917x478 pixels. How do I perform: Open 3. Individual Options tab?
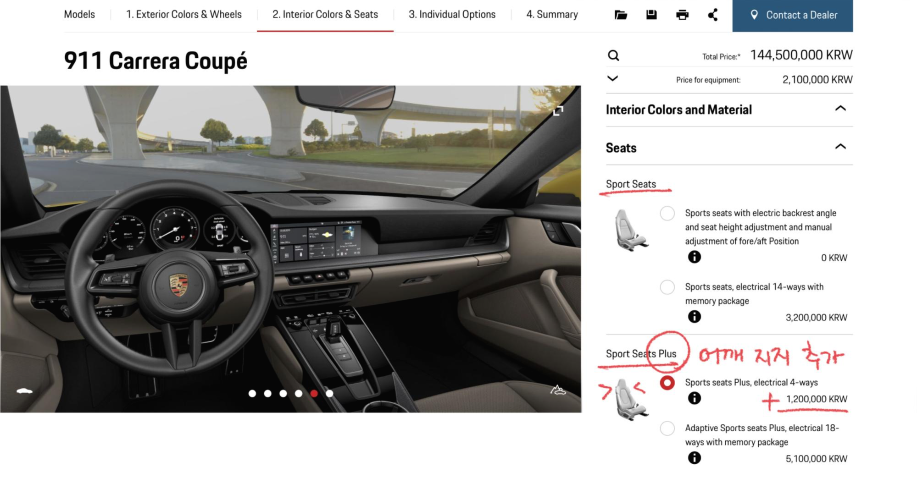point(452,15)
